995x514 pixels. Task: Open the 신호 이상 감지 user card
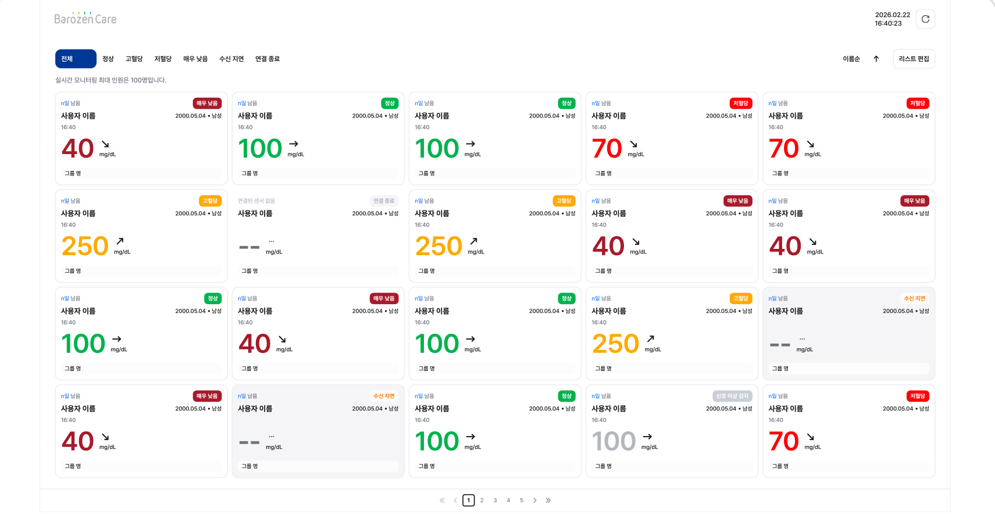point(672,431)
